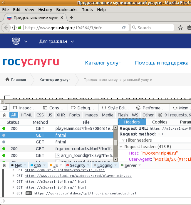Expand the player.min.css console GET entry
The image size is (191, 205).
(13, 176)
